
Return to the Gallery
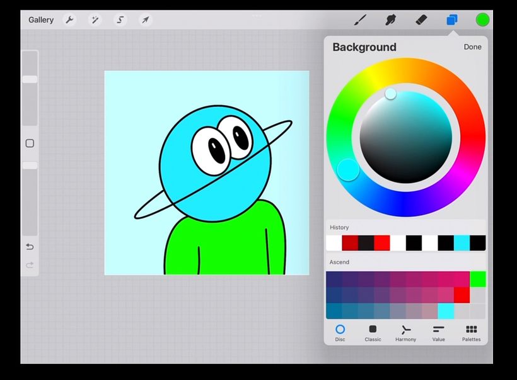41,20
